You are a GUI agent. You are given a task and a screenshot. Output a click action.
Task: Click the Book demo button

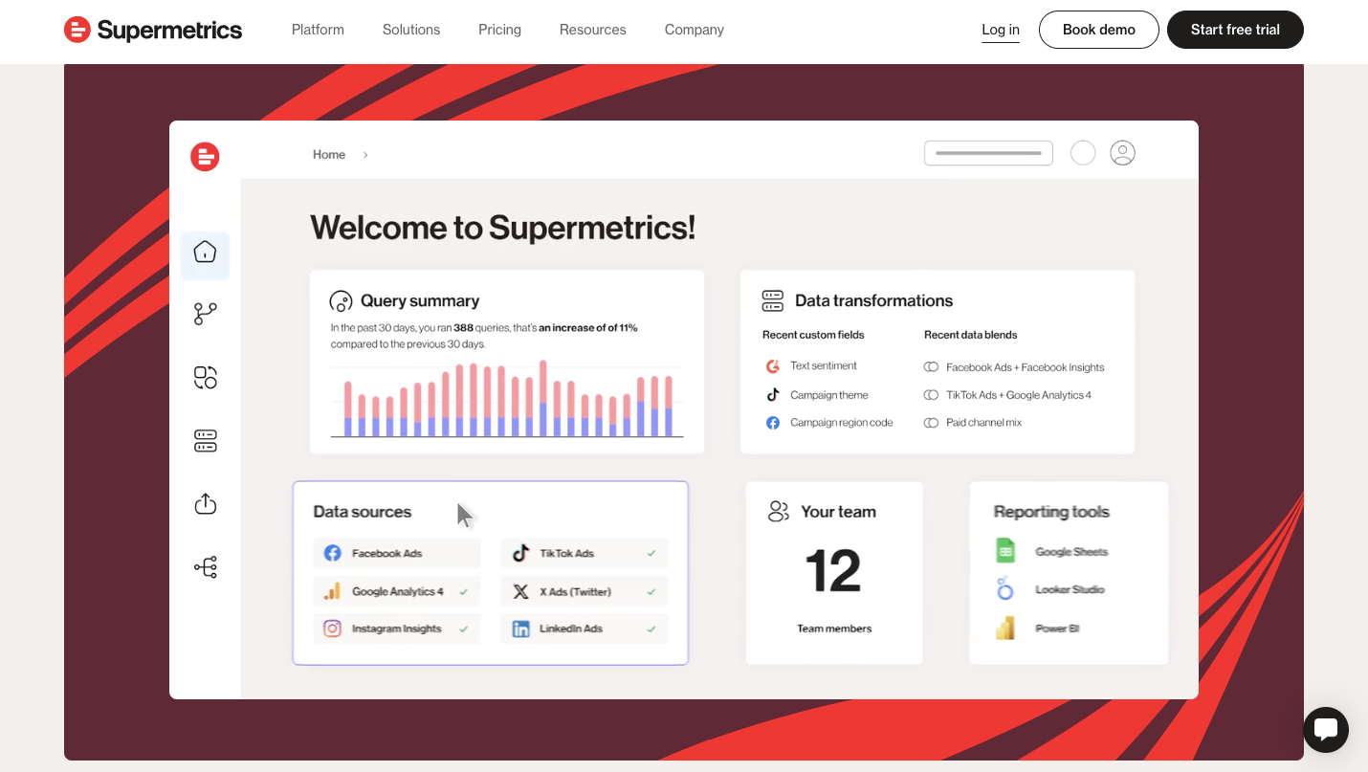(x=1099, y=30)
